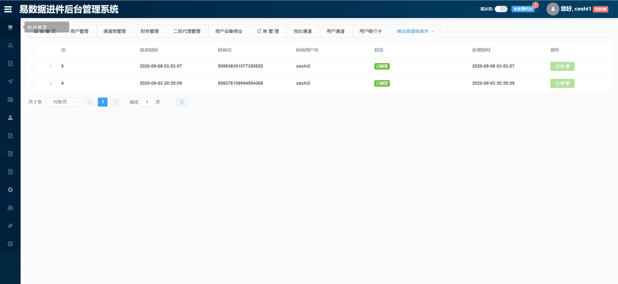The image size is (618, 284).
Task: Switch to the 用户银行卡 tab
Action: pyautogui.click(x=370, y=31)
